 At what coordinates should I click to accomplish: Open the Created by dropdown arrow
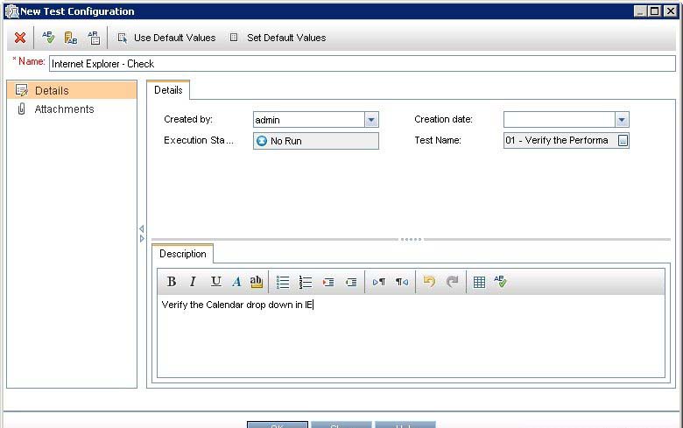coord(371,120)
